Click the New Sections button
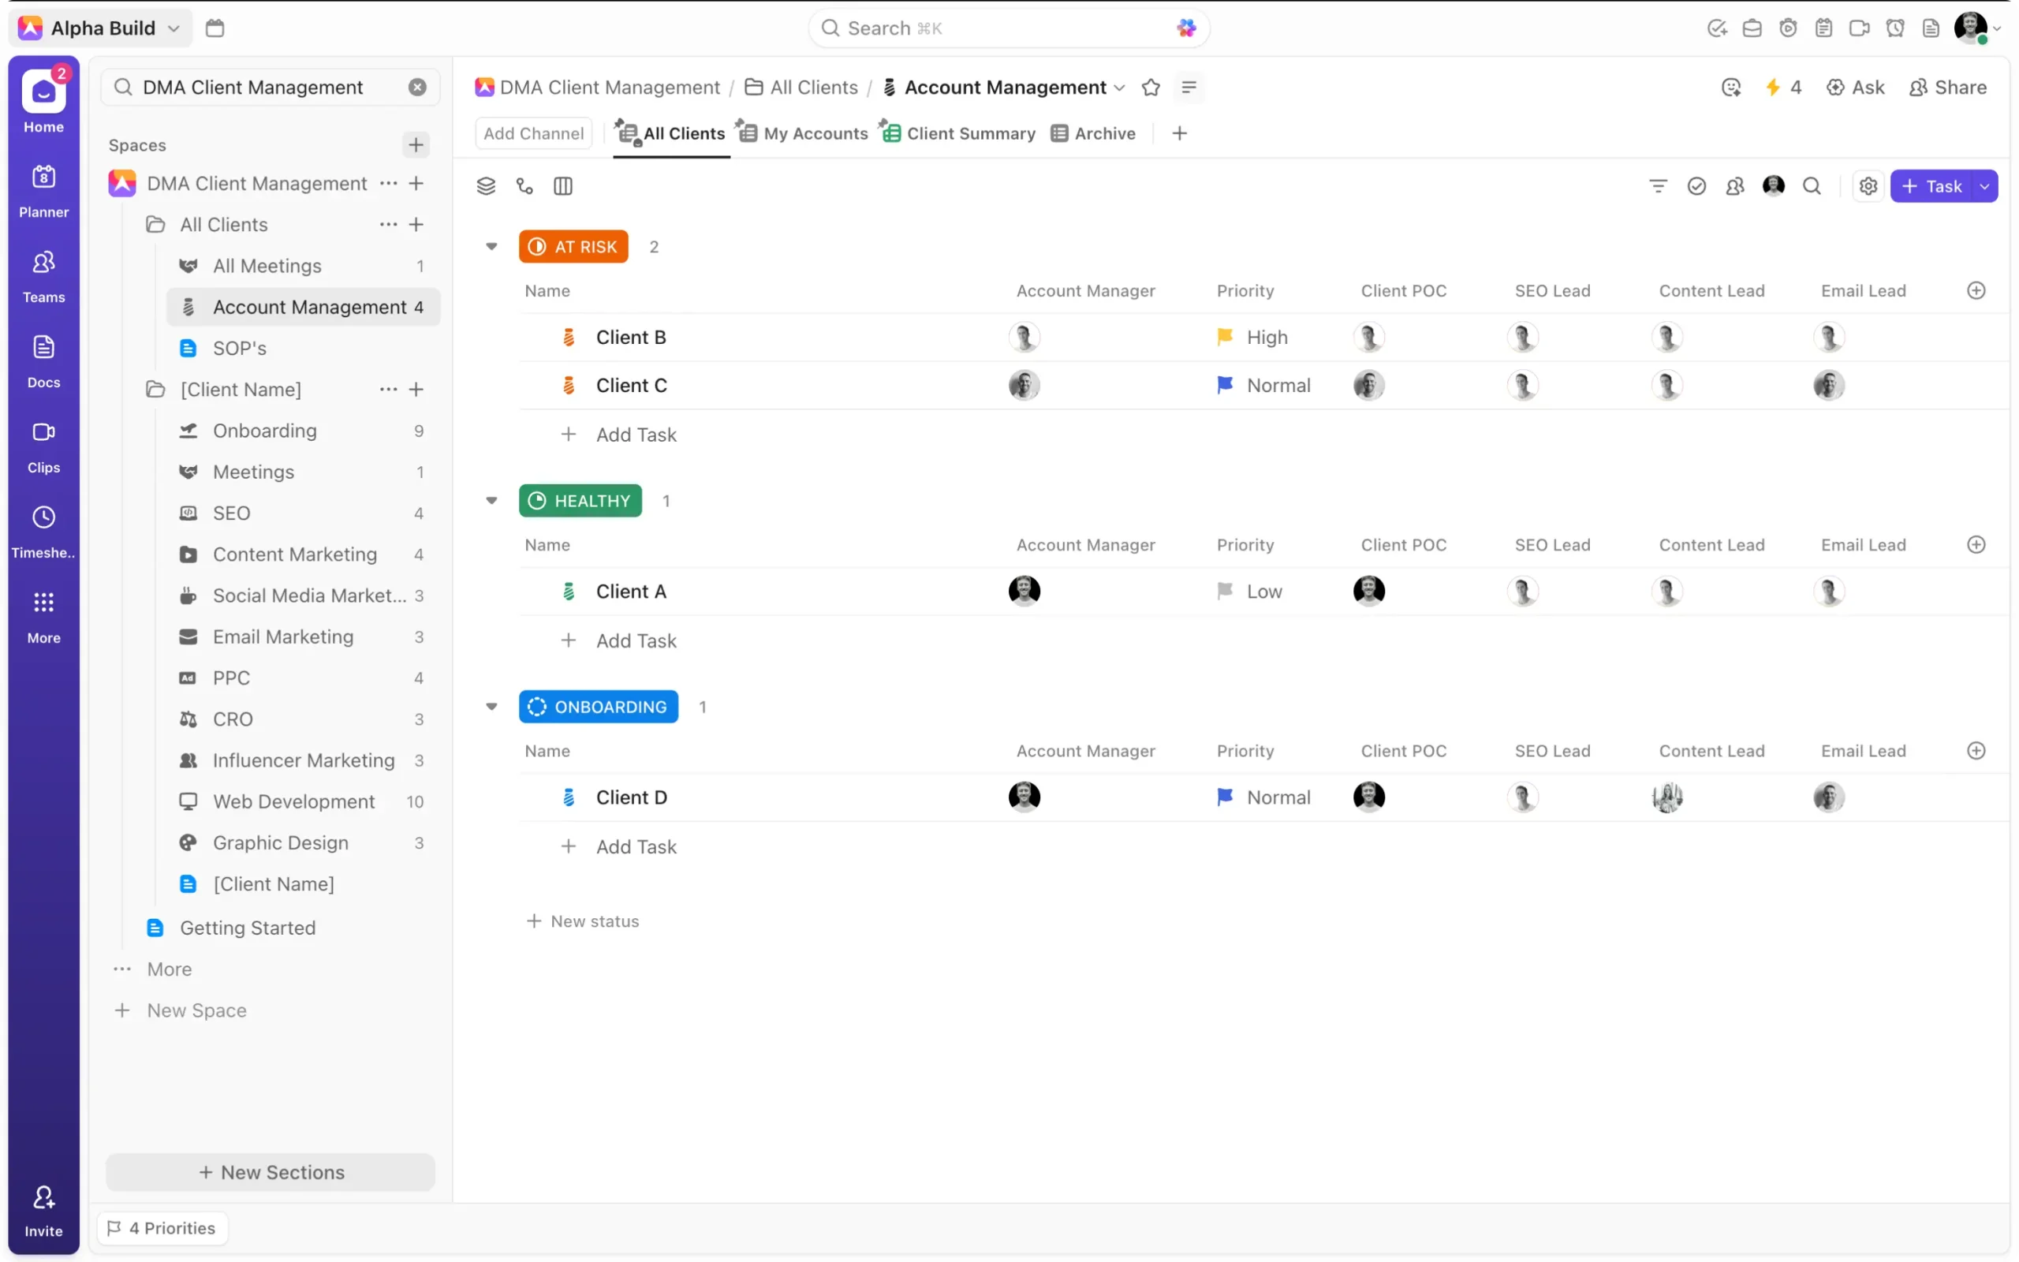This screenshot has width=2019, height=1262. 271,1172
